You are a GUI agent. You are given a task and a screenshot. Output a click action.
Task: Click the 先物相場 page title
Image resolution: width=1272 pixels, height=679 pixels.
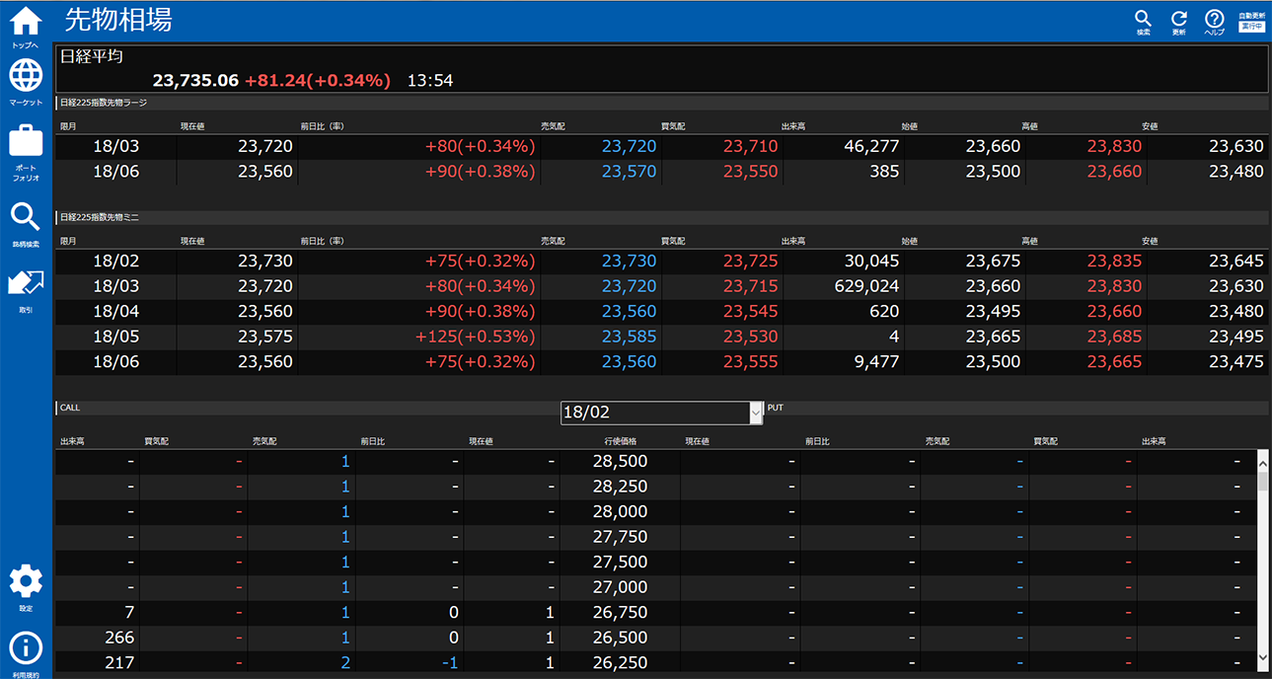(118, 20)
